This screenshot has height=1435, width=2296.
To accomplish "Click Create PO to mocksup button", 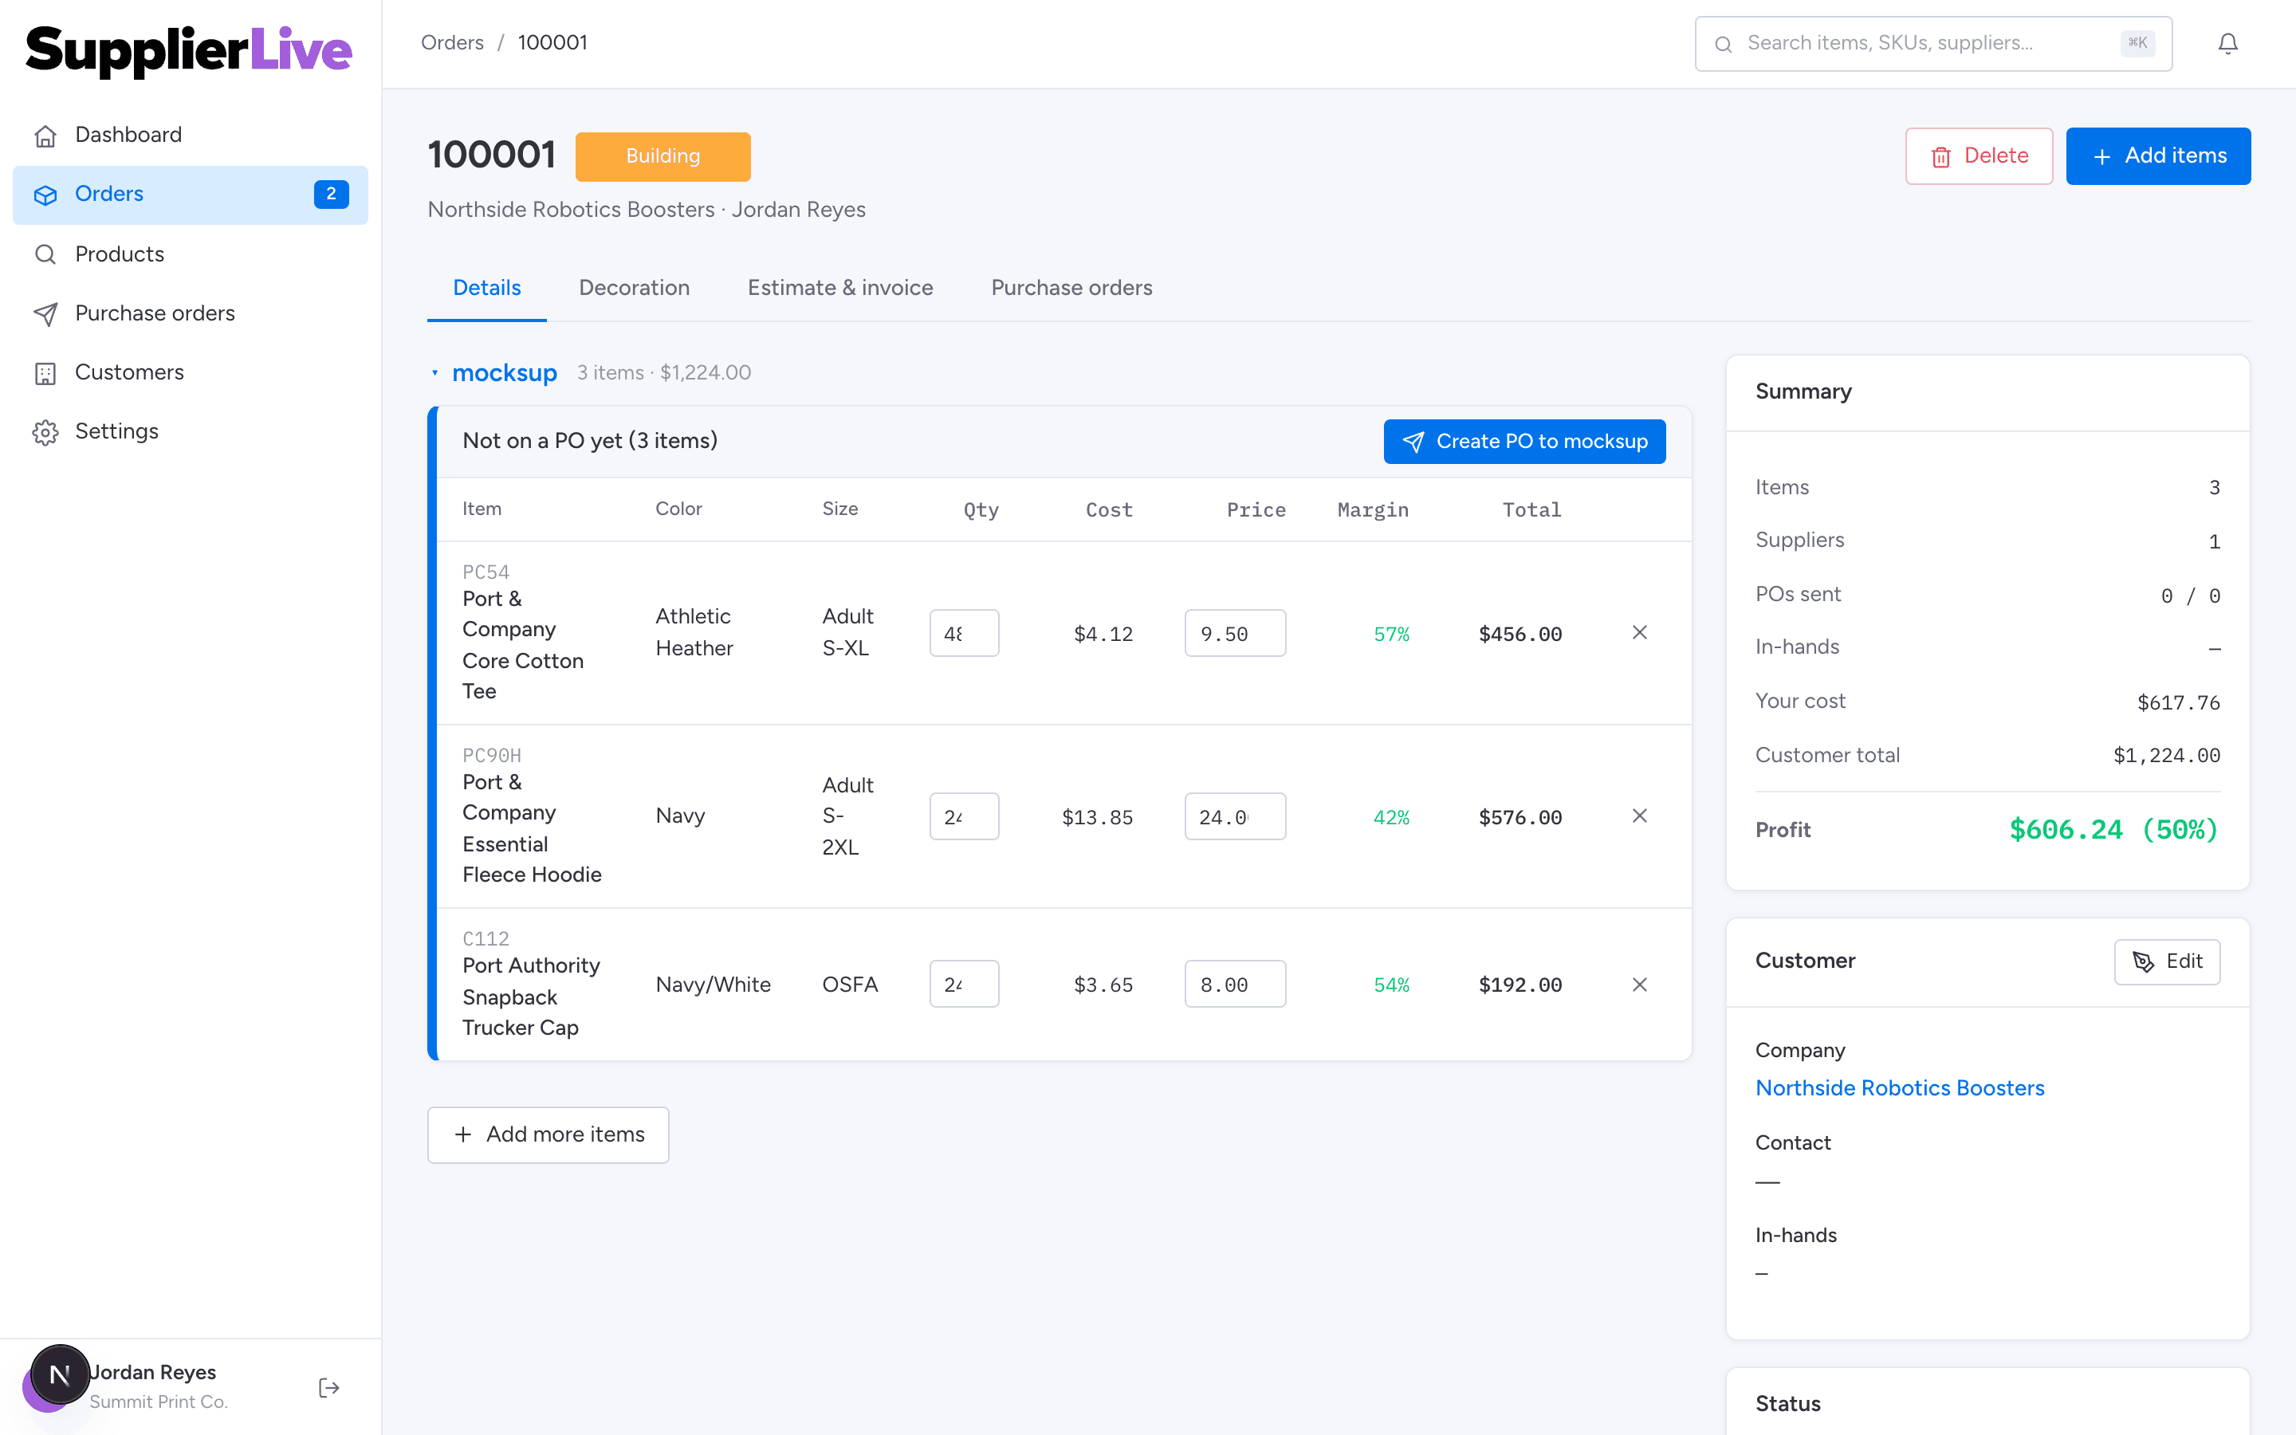I will point(1523,442).
